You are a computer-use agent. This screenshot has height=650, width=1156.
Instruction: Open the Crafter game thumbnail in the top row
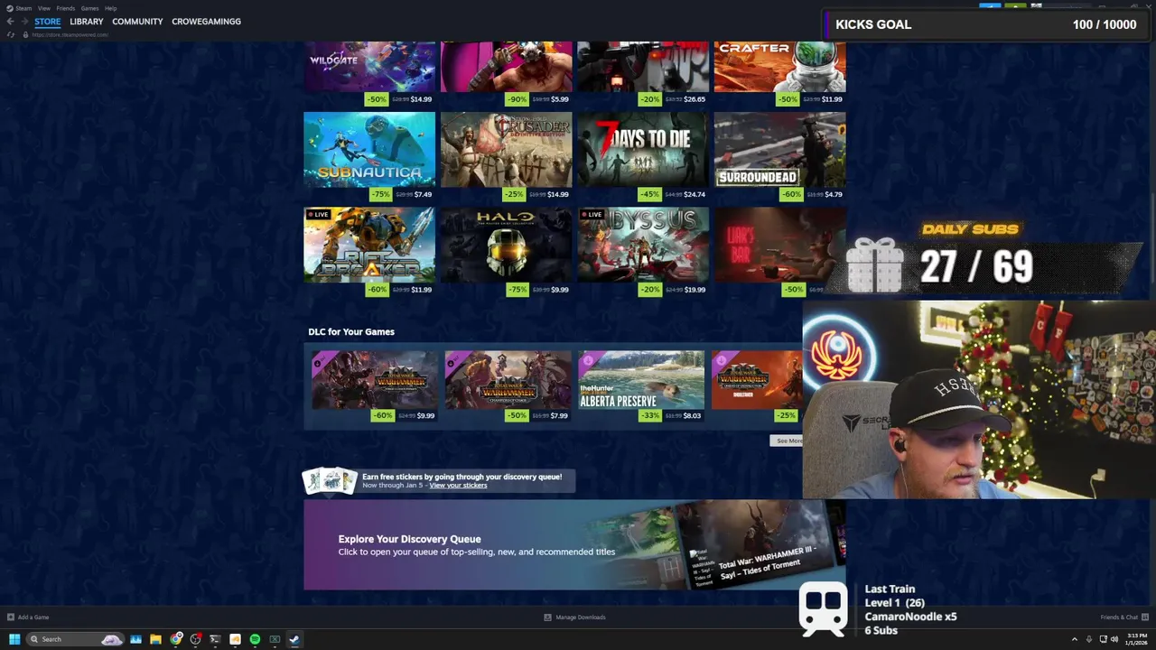click(x=780, y=67)
